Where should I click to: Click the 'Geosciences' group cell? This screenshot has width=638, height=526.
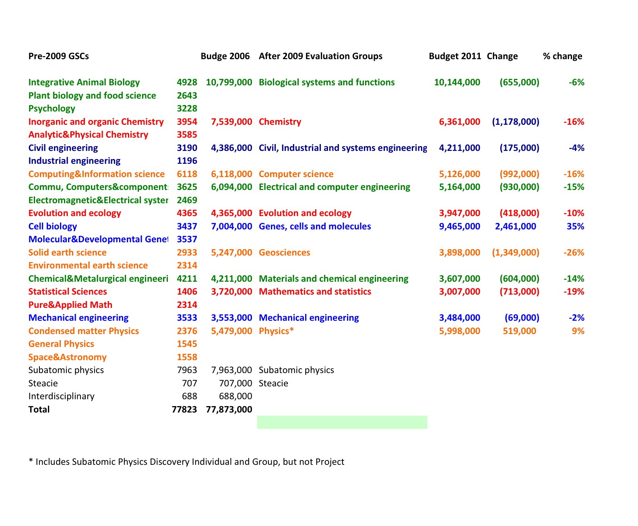point(284,253)
